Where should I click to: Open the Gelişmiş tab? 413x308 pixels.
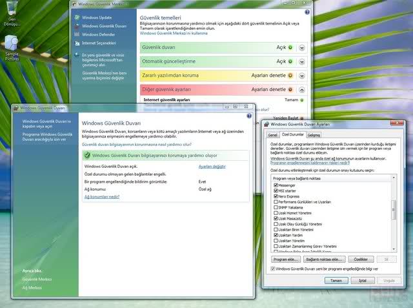point(314,135)
